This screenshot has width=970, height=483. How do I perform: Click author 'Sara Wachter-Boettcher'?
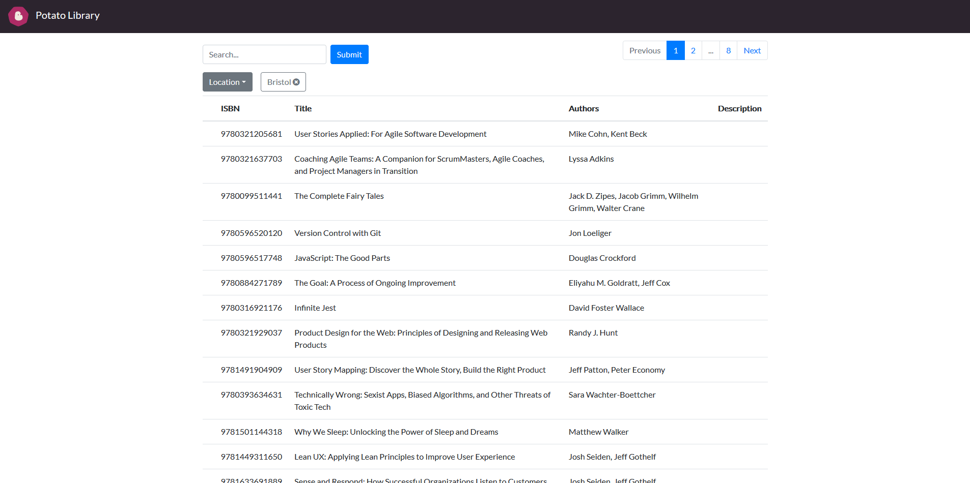tap(612, 395)
